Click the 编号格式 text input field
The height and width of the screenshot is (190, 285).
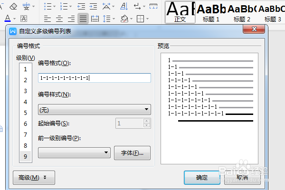point(95,78)
